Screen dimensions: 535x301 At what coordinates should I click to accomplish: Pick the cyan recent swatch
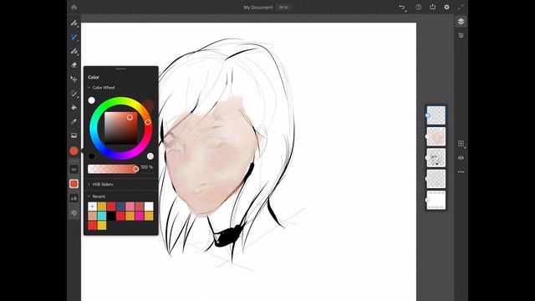click(102, 216)
